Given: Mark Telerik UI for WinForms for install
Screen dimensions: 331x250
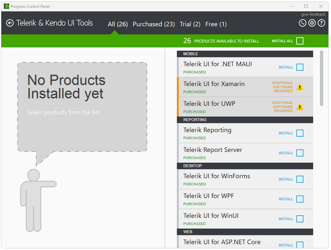Looking at the screenshot, I should point(300,179).
